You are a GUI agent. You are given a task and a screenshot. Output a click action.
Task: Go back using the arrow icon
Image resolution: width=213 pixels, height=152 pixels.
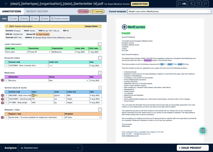6,4
